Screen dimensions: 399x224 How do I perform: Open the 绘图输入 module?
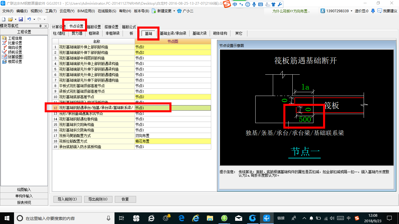24,190
